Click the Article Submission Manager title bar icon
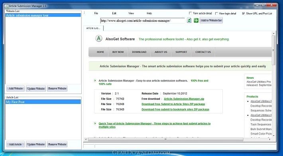 (x=6, y=6)
